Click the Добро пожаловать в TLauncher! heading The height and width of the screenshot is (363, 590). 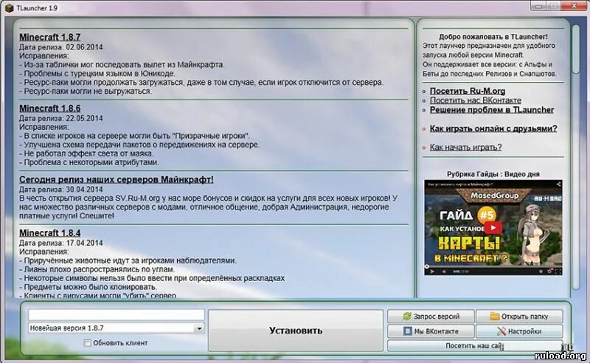(493, 37)
